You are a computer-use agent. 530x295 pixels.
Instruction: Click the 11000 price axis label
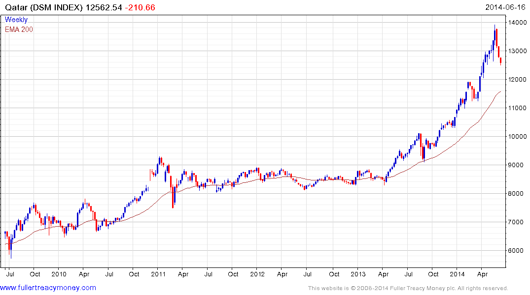click(x=517, y=108)
